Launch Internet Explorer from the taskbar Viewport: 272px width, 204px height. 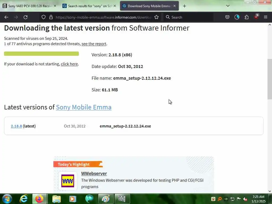[x=23, y=199]
